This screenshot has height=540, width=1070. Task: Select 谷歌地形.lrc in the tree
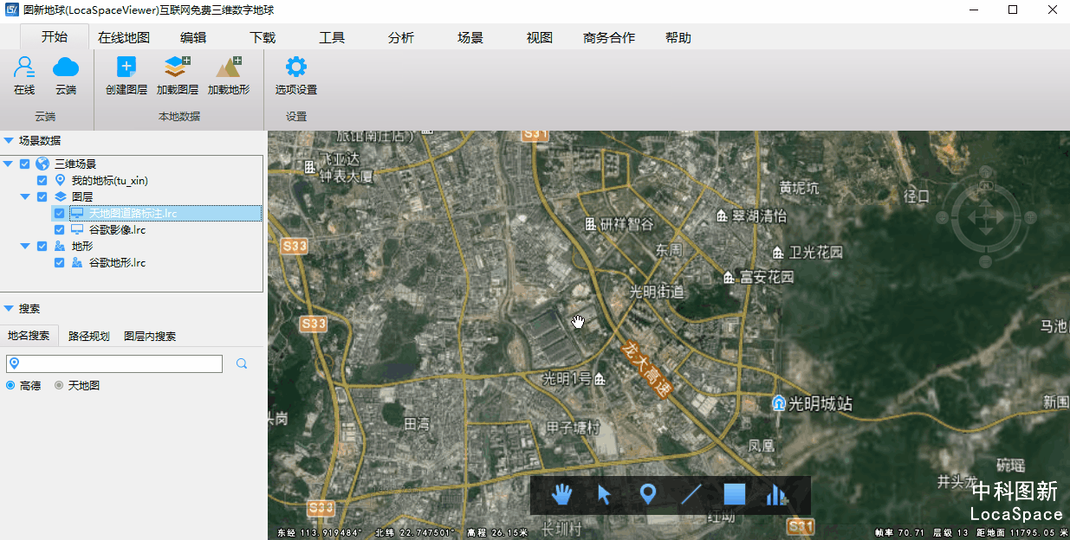116,262
